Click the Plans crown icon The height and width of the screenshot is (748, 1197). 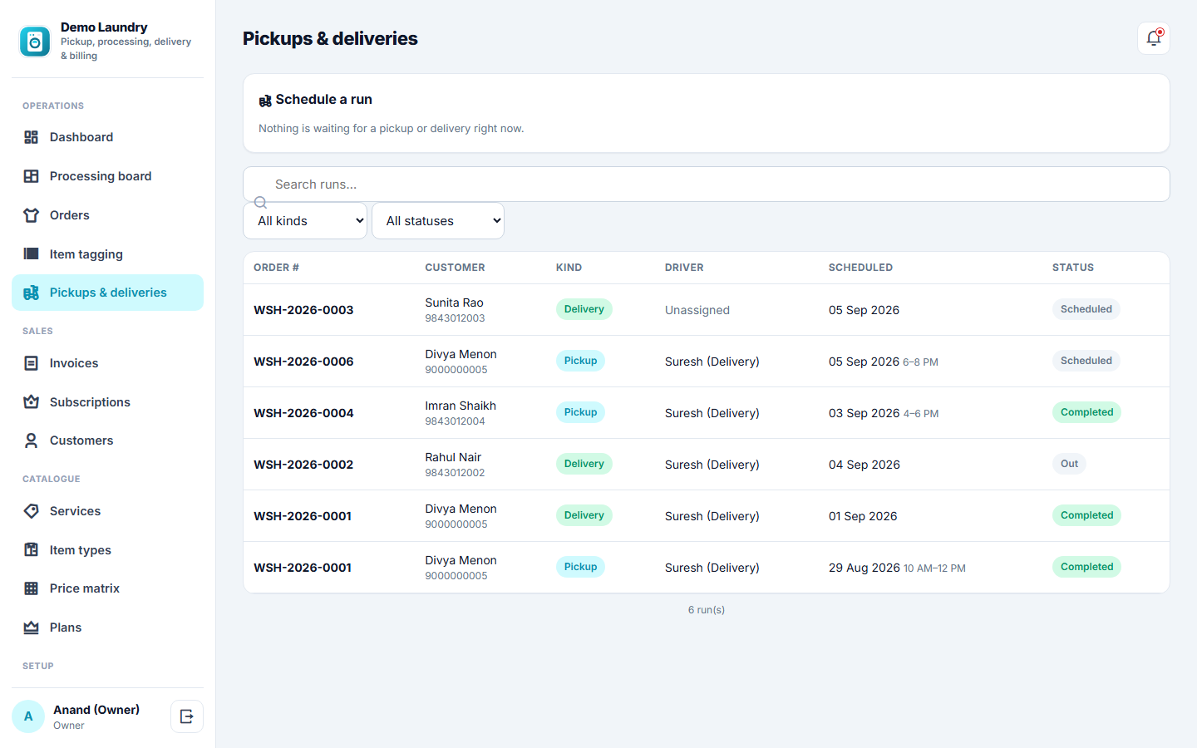[x=32, y=627]
